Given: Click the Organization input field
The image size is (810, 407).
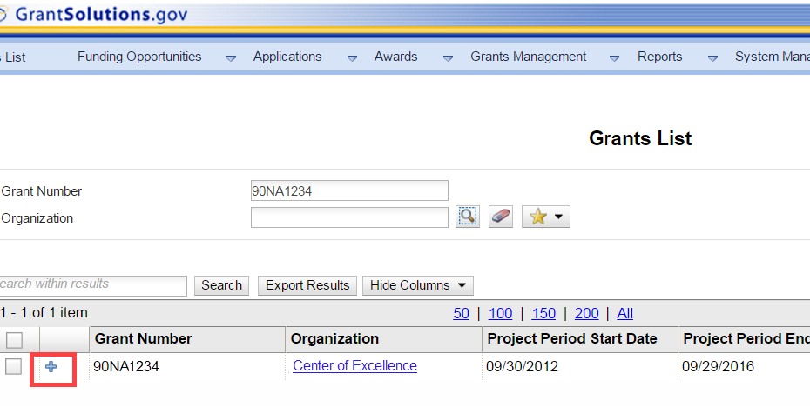Looking at the screenshot, I should pyautogui.click(x=349, y=217).
